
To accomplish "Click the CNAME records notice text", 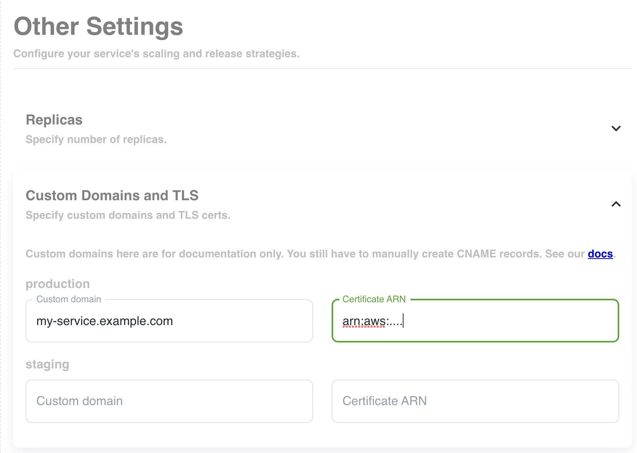I will pyautogui.click(x=305, y=254).
